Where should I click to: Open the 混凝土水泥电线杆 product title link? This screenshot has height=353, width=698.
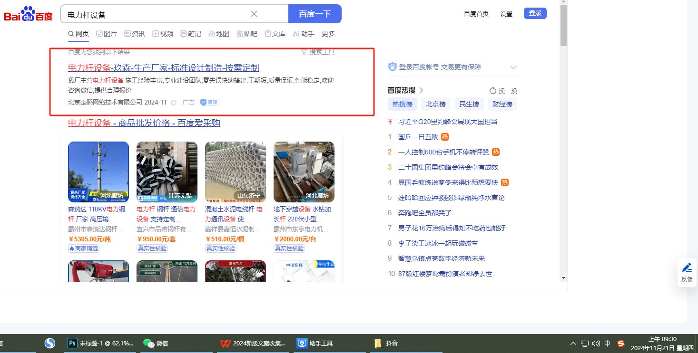234,214
